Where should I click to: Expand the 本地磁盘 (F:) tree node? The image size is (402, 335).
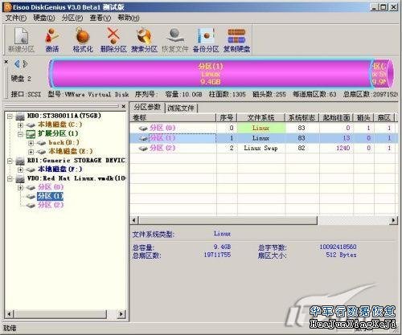(20, 170)
